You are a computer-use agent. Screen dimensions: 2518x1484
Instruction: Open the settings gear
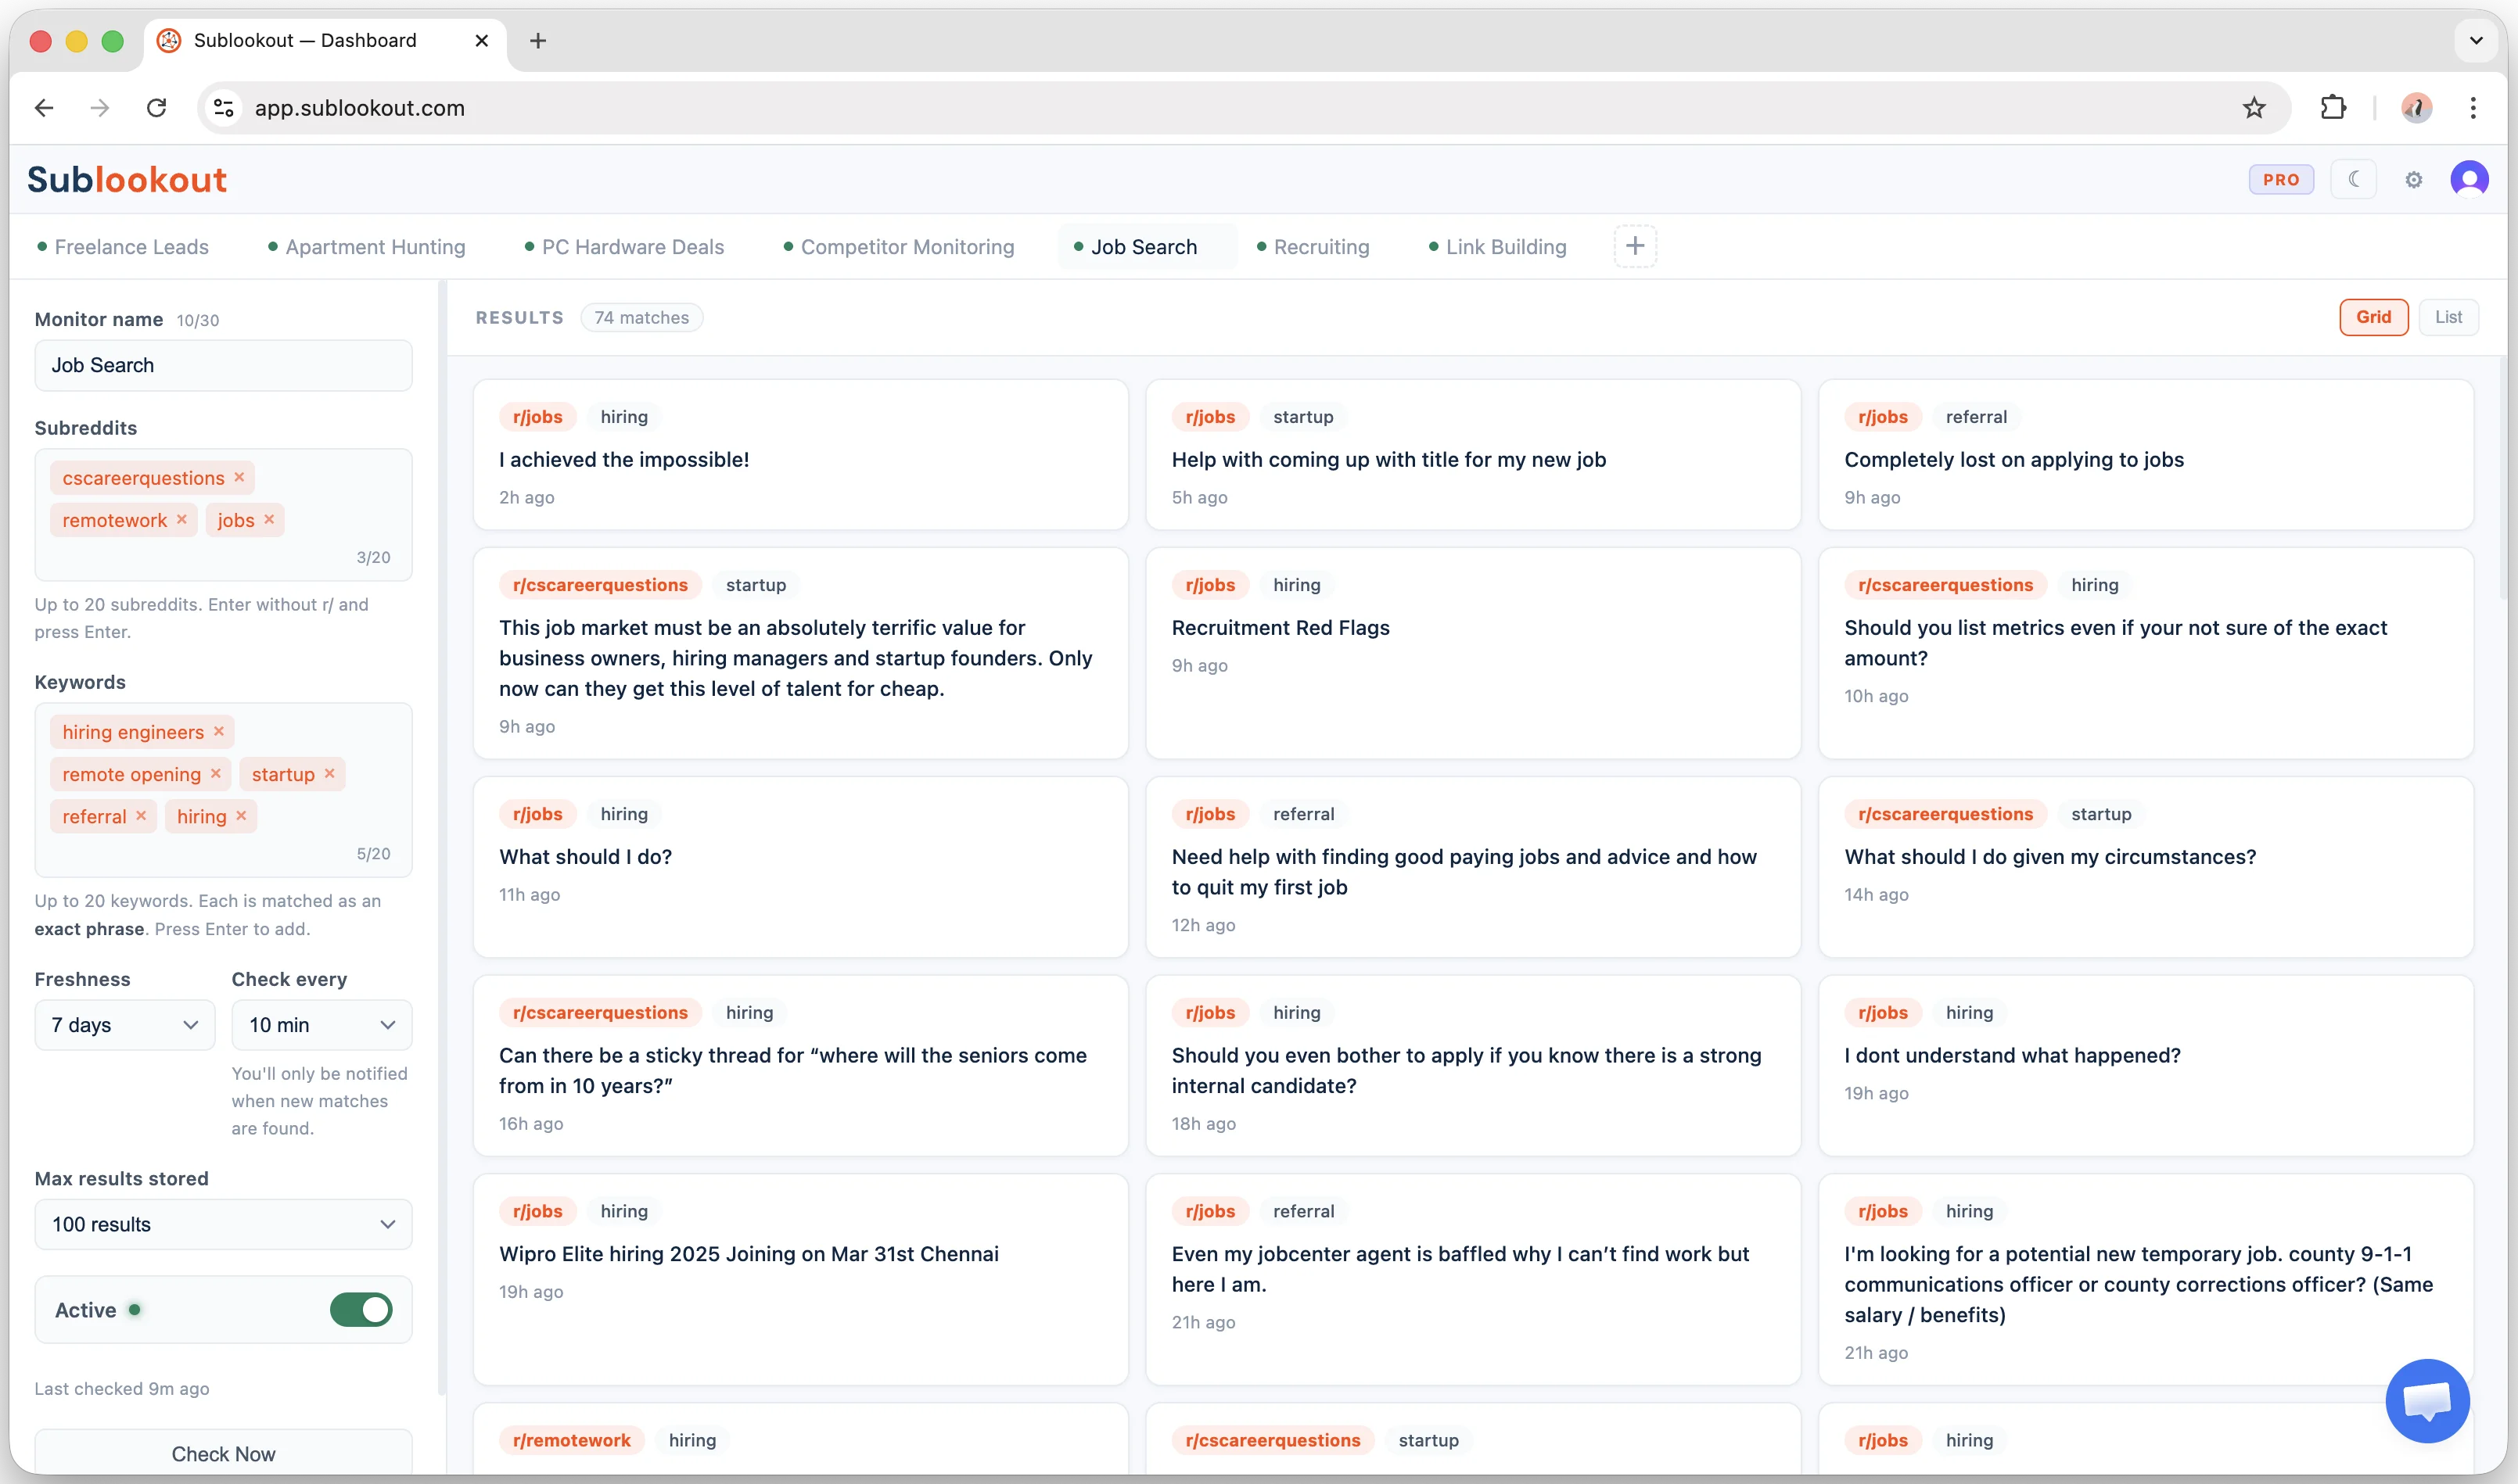[x=2414, y=179]
